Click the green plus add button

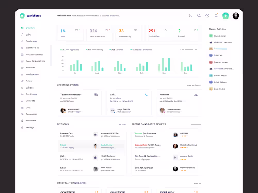[225, 16]
